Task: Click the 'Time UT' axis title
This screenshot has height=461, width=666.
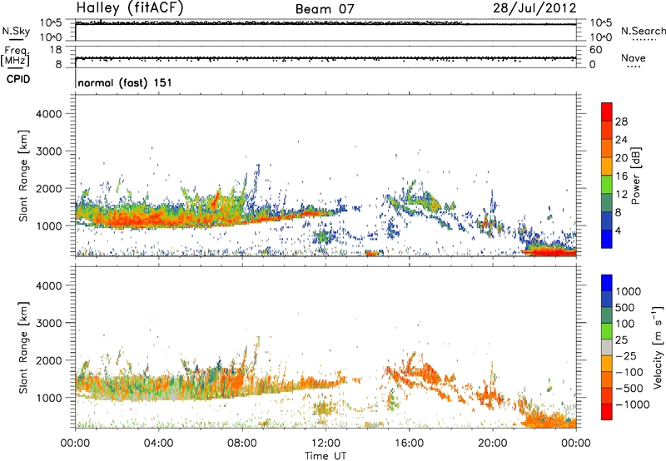Action: coord(326,456)
